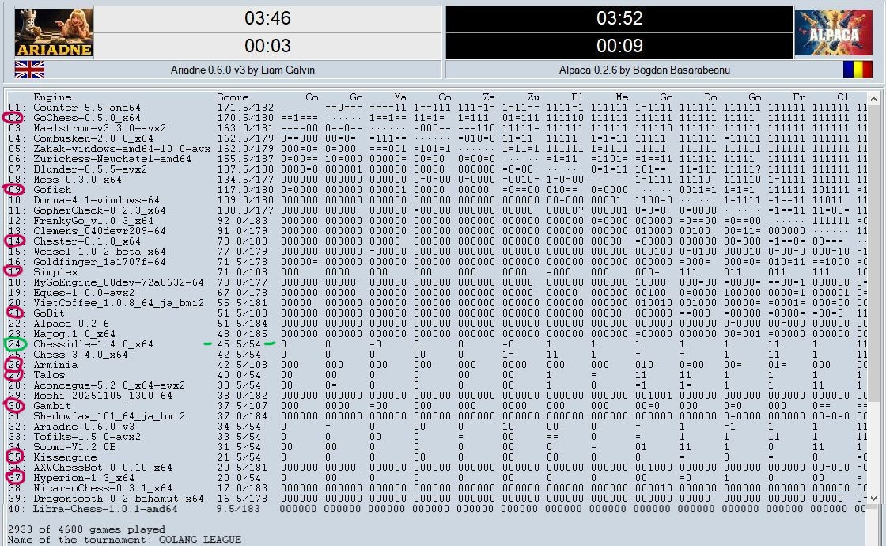The image size is (886, 546).
Task: Click the Alpaca engine logo image
Action: (x=834, y=32)
